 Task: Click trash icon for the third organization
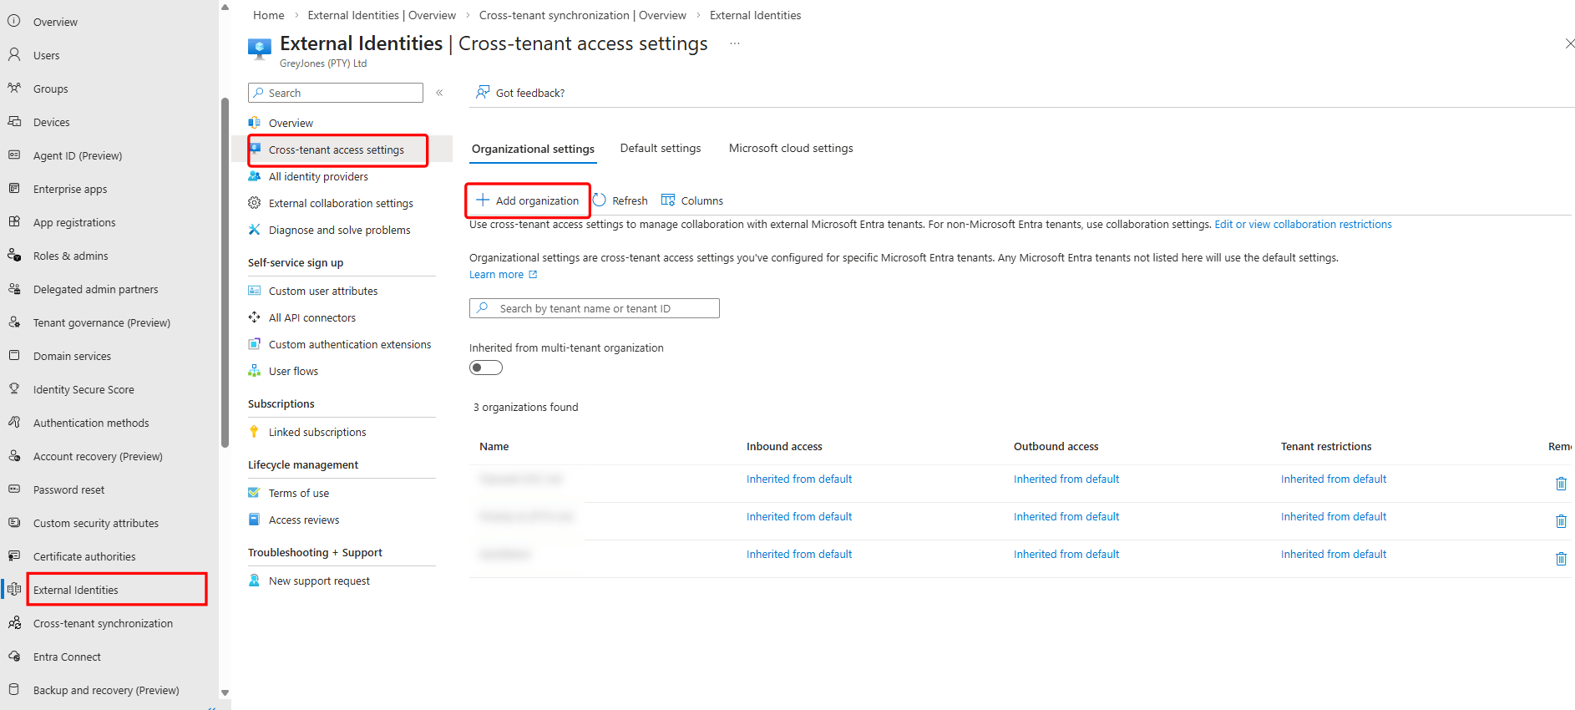[1560, 559]
